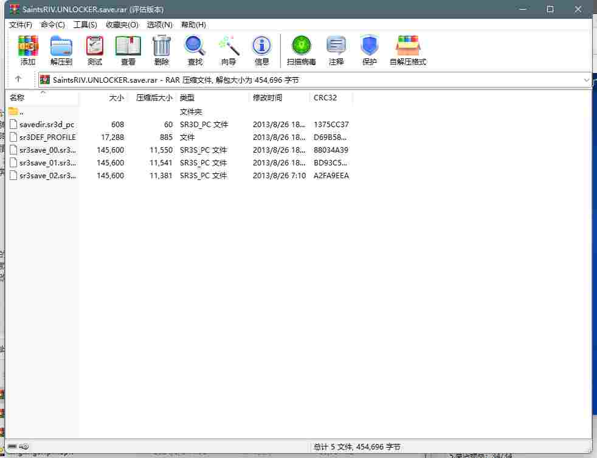Viewport: 597px width, 458px height.
Task: Click the archive icon in the address bar
Action: point(45,80)
